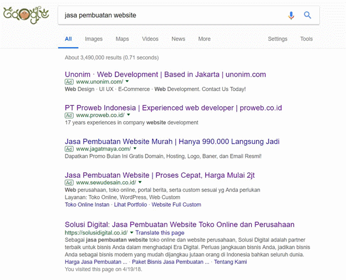Viewport: 346px width, 280px height.
Task: Open the Solusi Digital result title link
Action: click(x=180, y=224)
